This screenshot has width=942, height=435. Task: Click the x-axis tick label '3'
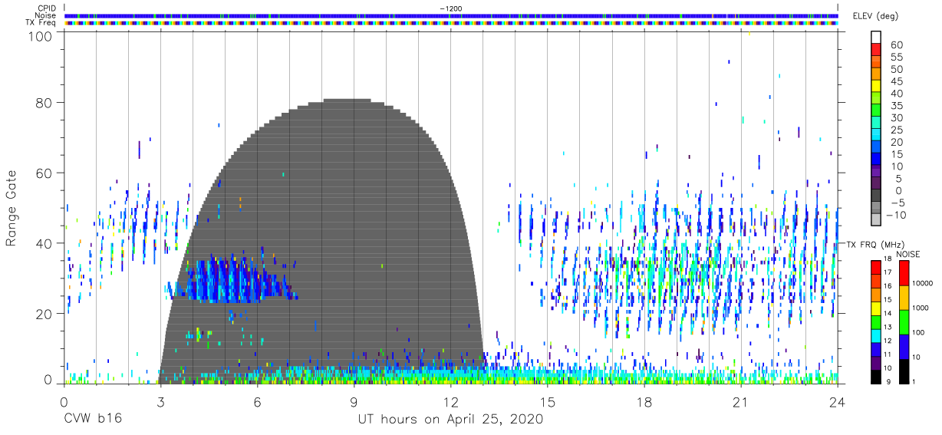click(160, 402)
